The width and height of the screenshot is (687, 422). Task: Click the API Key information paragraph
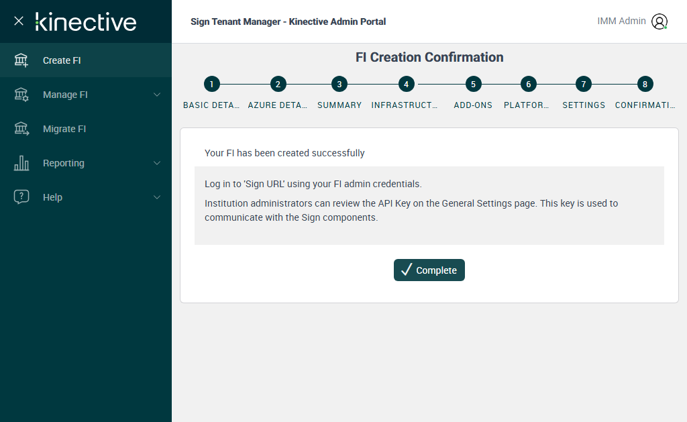coord(411,211)
